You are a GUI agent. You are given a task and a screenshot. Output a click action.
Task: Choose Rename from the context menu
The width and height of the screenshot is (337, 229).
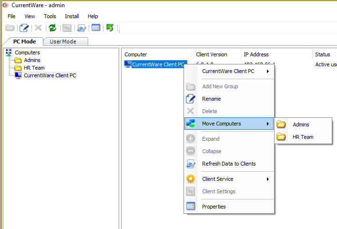coord(229,99)
